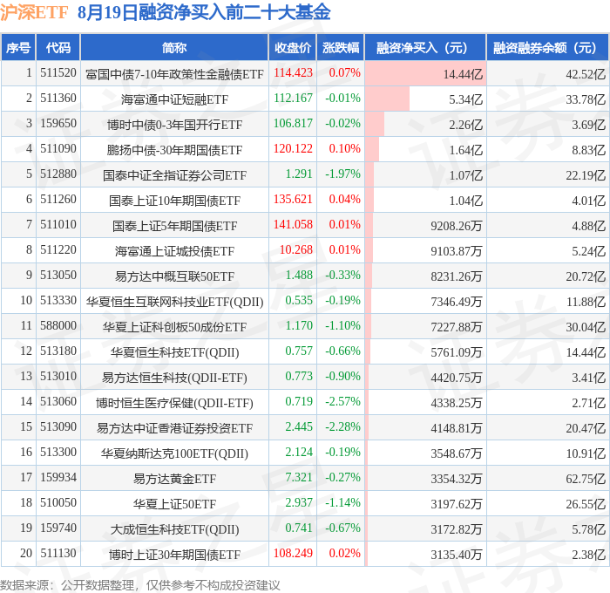
Task: Select fund code 159650
Action: click(x=58, y=124)
